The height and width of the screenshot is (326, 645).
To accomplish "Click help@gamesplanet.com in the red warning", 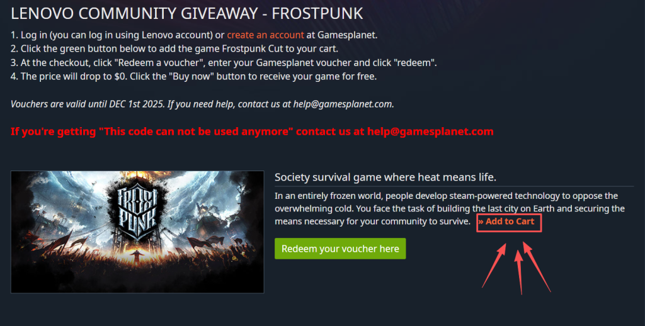I will coord(430,132).
